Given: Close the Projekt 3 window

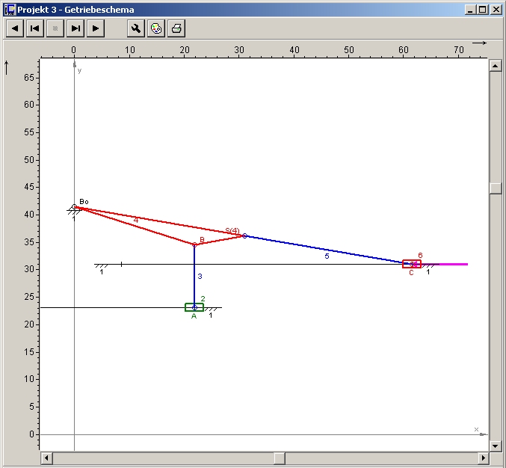Looking at the screenshot, I should [496, 10].
